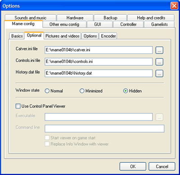The image size is (180, 175).
Task: Set window state to Minimized
Action: pyautogui.click(x=91, y=91)
